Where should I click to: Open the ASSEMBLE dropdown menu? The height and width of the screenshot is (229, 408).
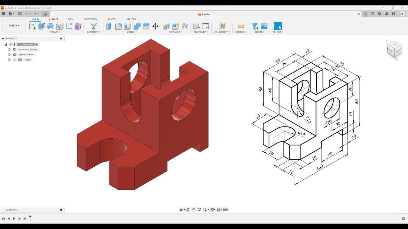point(175,32)
